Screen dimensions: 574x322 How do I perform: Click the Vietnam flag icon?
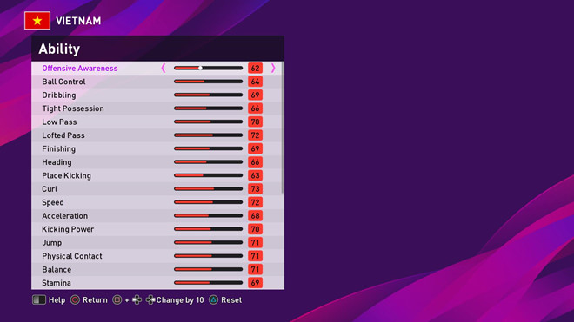pyautogui.click(x=37, y=21)
